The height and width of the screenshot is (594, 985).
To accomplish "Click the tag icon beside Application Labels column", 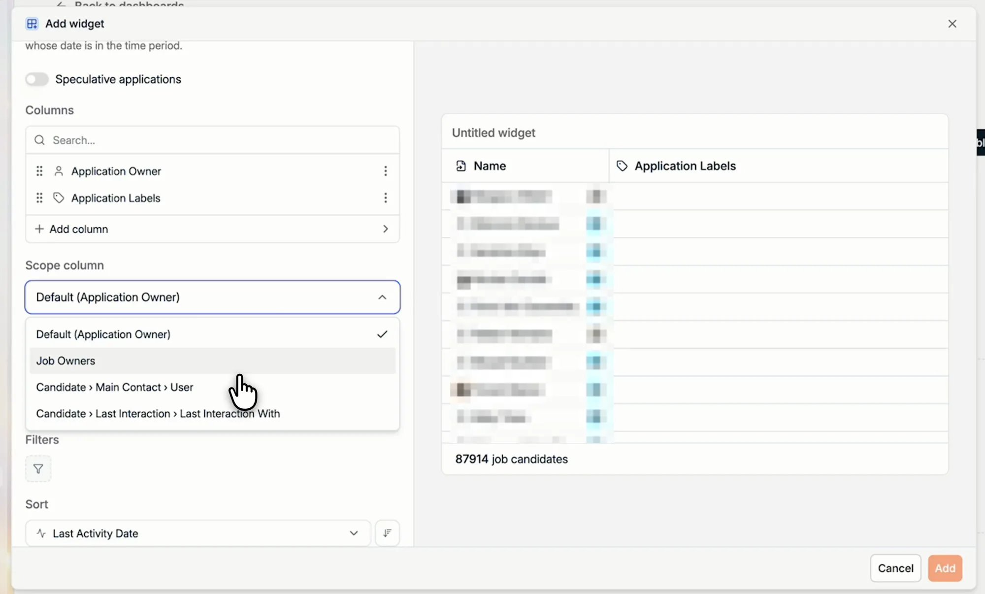I will [x=59, y=198].
